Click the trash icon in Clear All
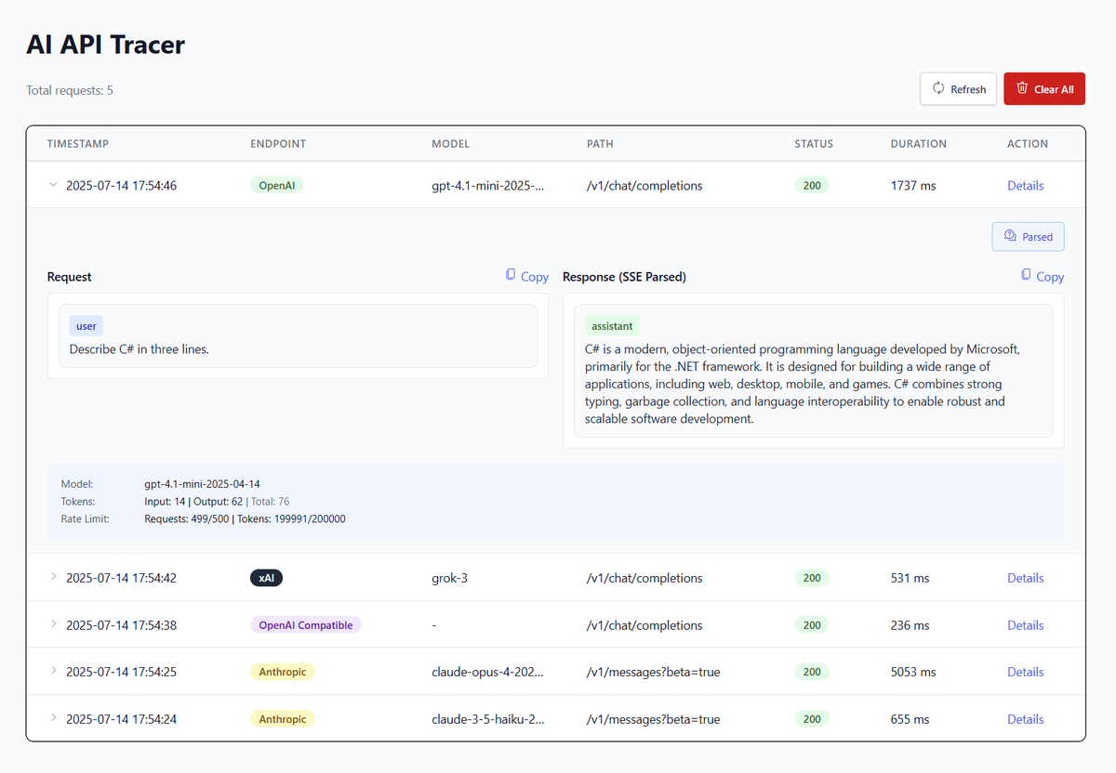 1022,88
